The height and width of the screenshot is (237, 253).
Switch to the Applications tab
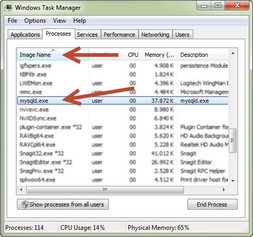pos(25,35)
